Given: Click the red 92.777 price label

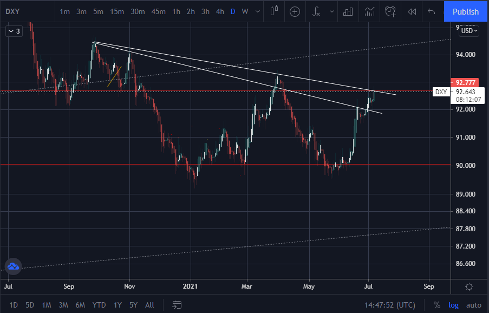Looking at the screenshot, I should tap(465, 83).
